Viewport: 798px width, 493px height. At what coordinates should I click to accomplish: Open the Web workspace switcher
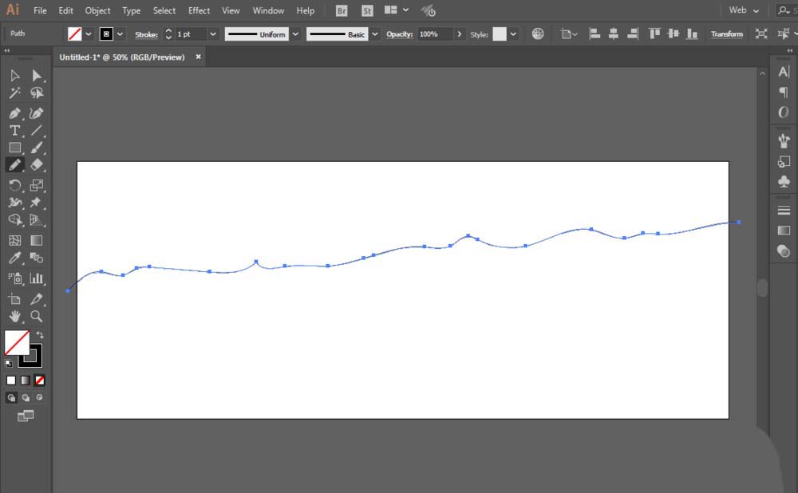pos(744,10)
